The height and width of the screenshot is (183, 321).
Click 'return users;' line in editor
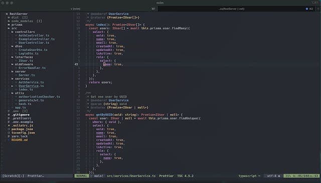click(x=100, y=83)
